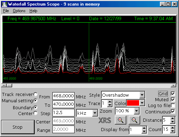Click the Level = 0 readout
Viewport: 179px width, 137px height.
click(70, 18)
